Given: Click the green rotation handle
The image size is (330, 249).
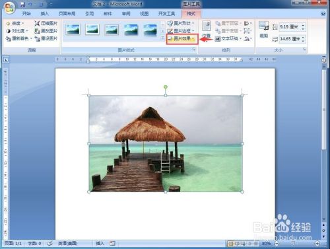Looking at the screenshot, I should click(x=166, y=87).
